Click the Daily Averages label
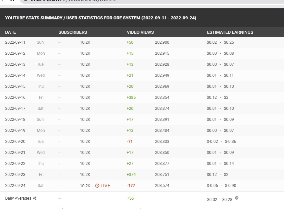 [x=18, y=198]
